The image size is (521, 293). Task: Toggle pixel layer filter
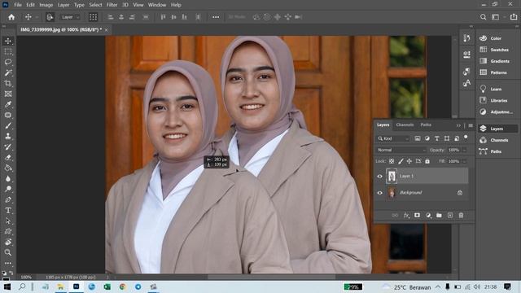pos(418,138)
